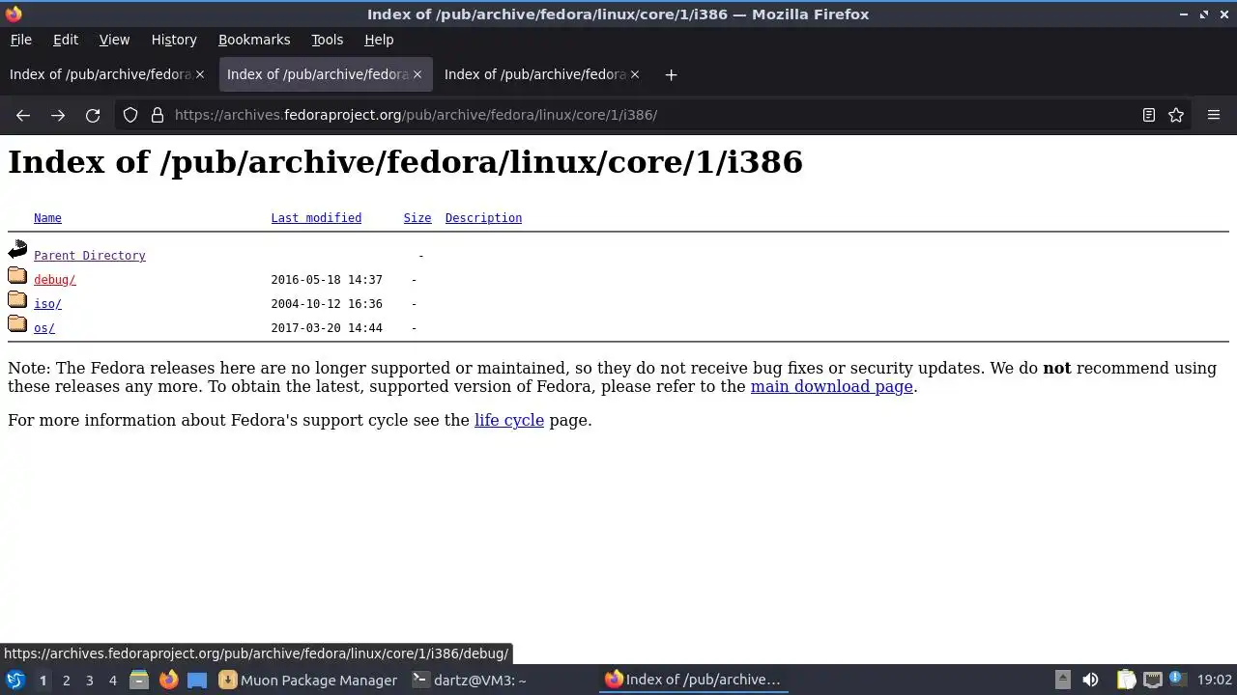Open the Bookmarks menu

(x=254, y=40)
